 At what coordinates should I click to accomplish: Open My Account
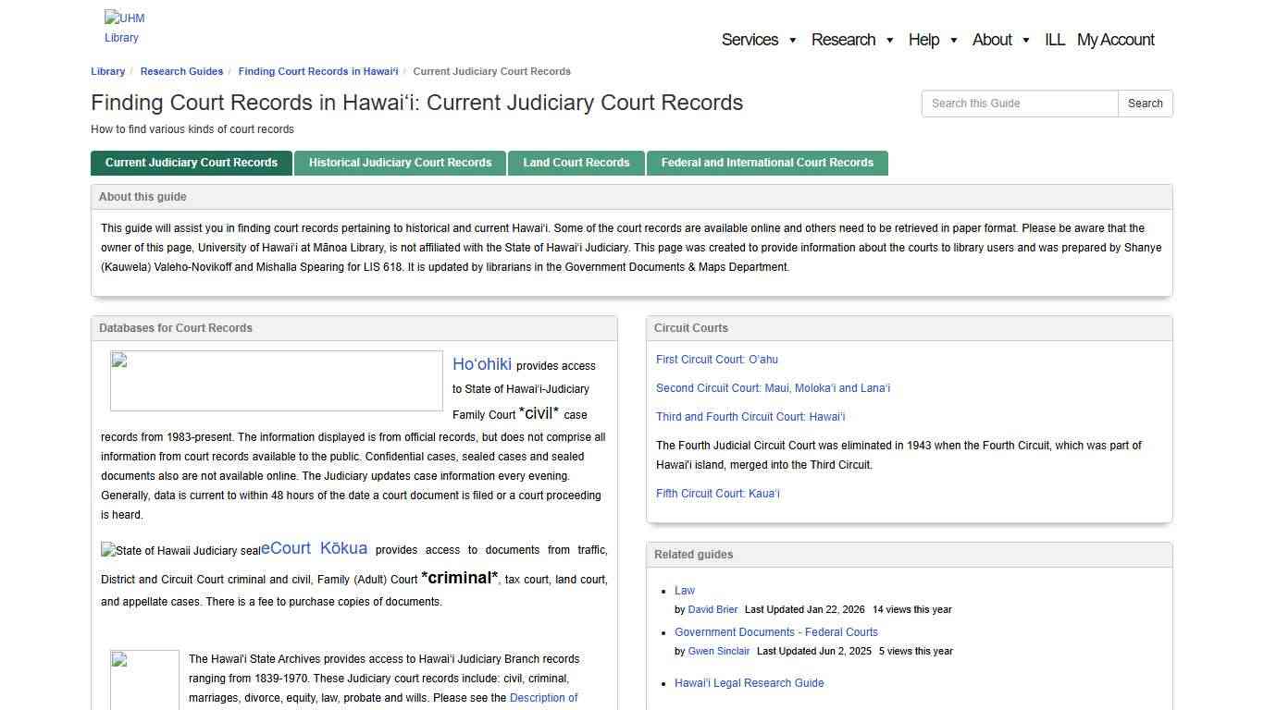1115,40
